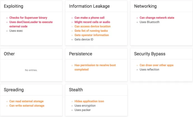The image size is (193, 117).
Task: Click the 'Uses exec' entry
Action: coord(16,31)
